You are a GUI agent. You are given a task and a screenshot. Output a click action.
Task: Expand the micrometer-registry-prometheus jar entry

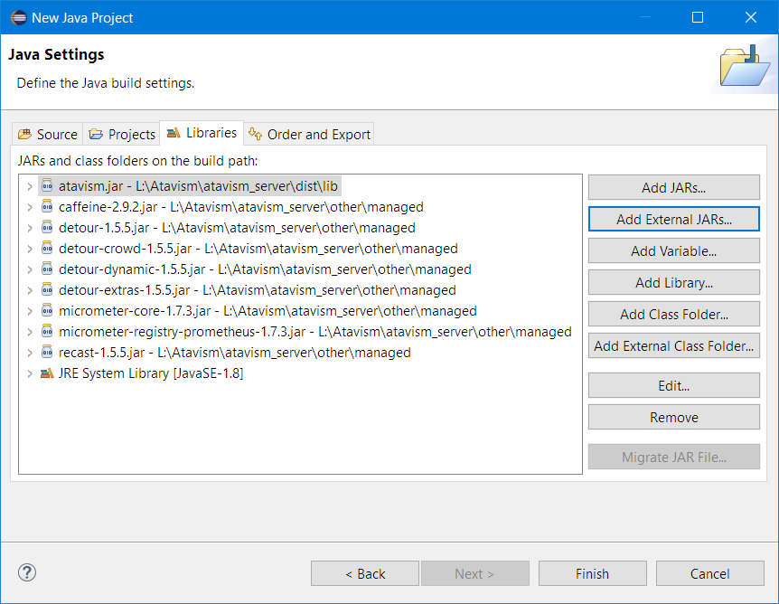coord(30,332)
